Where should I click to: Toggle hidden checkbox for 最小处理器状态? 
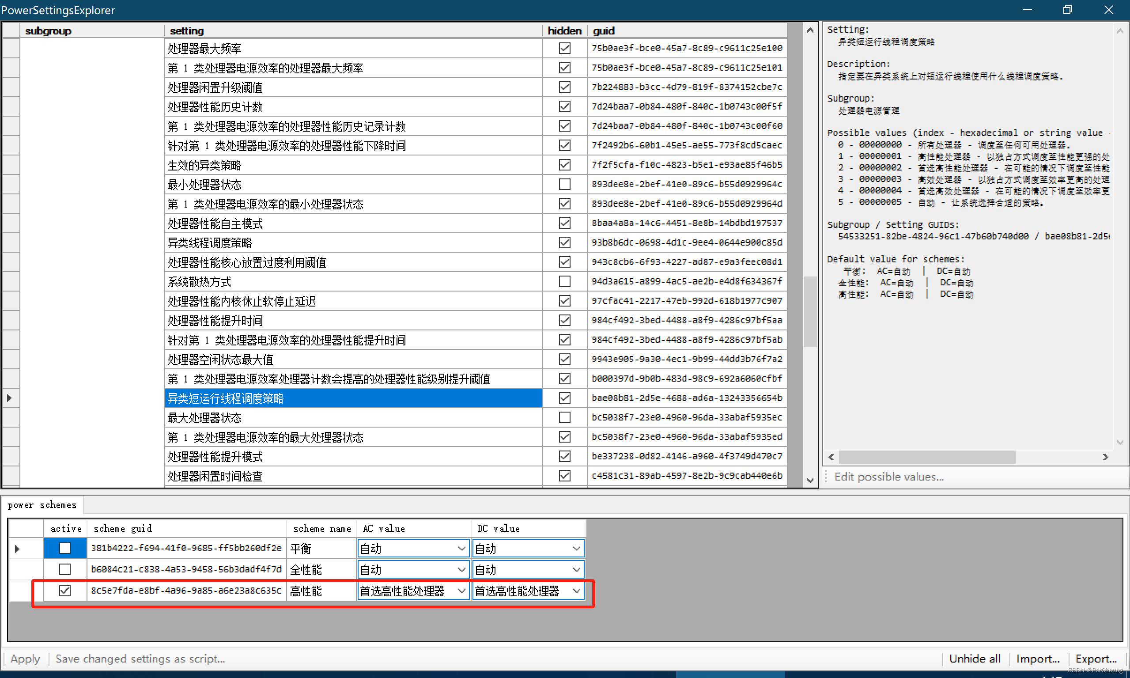564,185
